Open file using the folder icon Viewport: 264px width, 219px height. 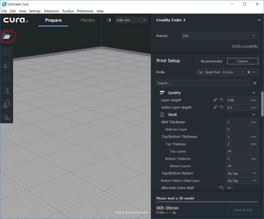coord(6,36)
